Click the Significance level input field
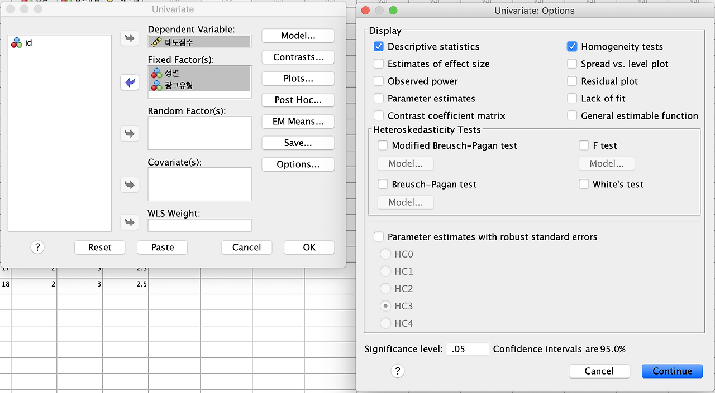This screenshot has height=393, width=715. pyautogui.click(x=468, y=349)
